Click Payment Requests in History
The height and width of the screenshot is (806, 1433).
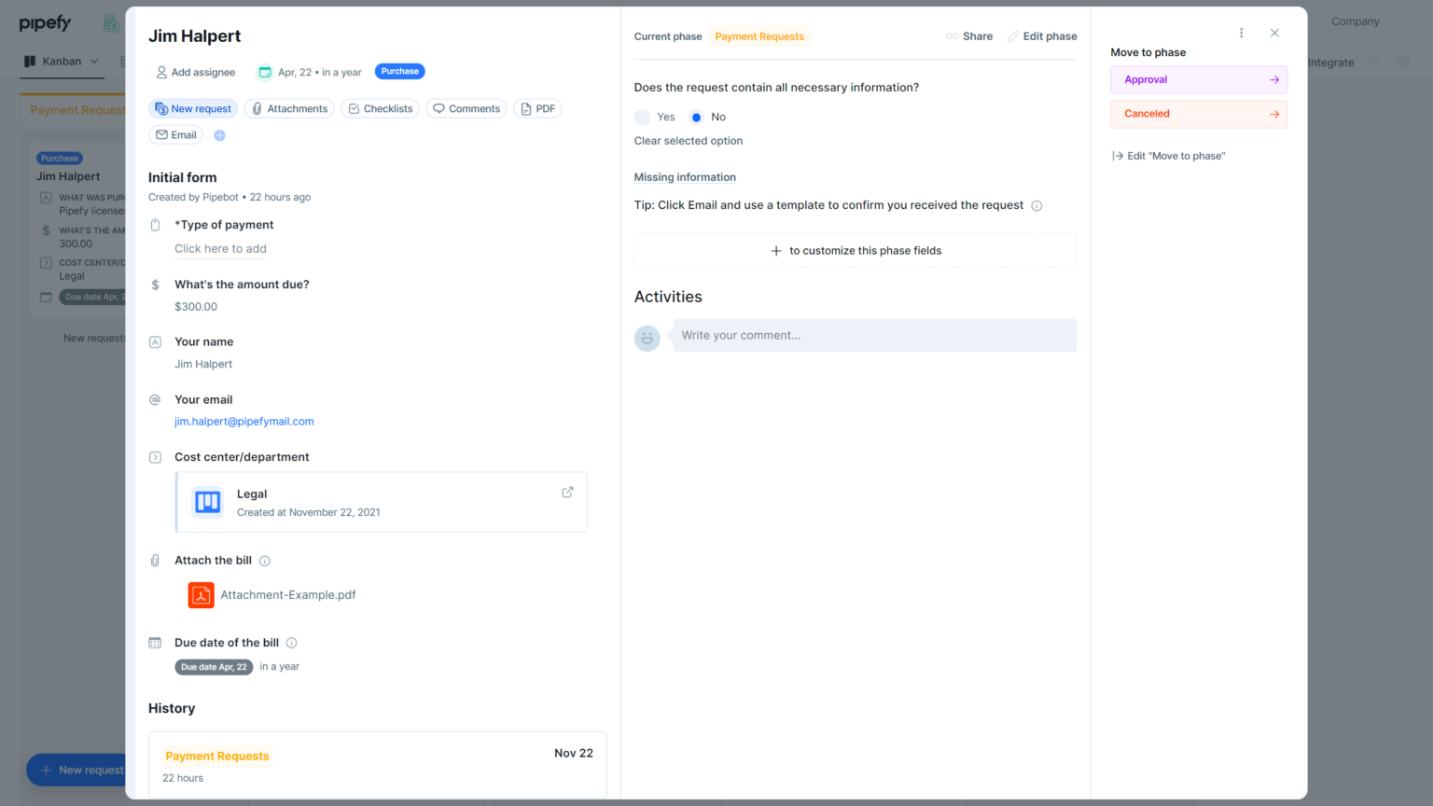tap(217, 757)
